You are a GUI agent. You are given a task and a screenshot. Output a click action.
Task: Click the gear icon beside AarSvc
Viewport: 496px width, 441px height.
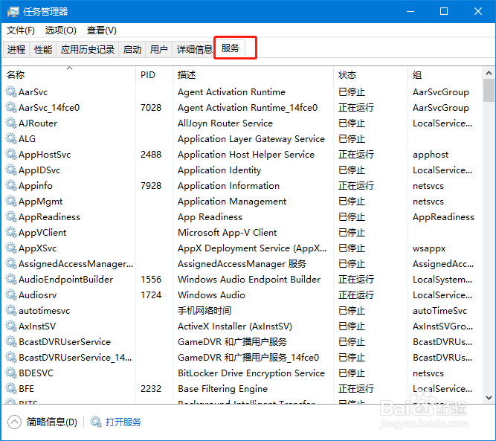pos(11,91)
